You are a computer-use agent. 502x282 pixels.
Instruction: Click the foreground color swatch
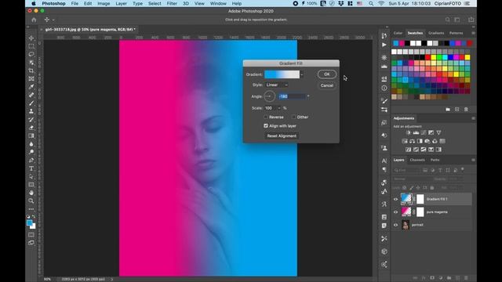tap(30, 222)
